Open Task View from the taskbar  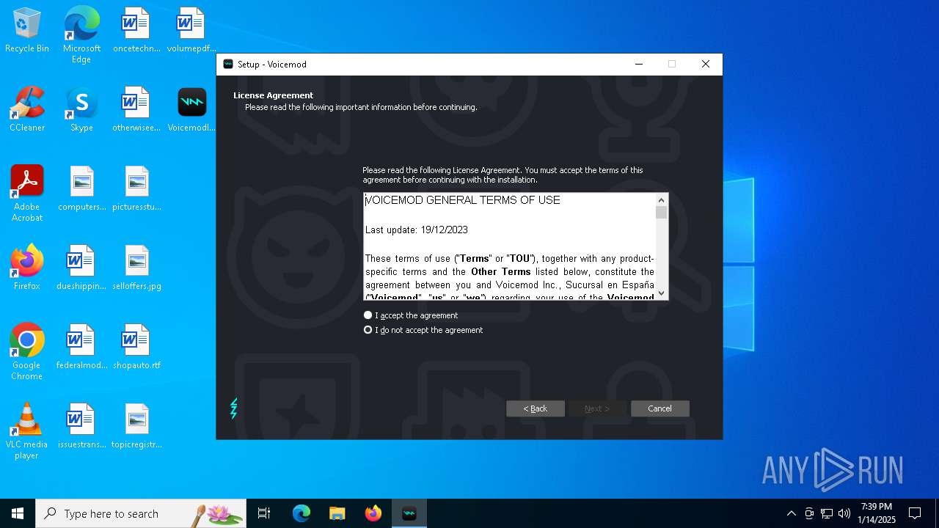pos(264,513)
